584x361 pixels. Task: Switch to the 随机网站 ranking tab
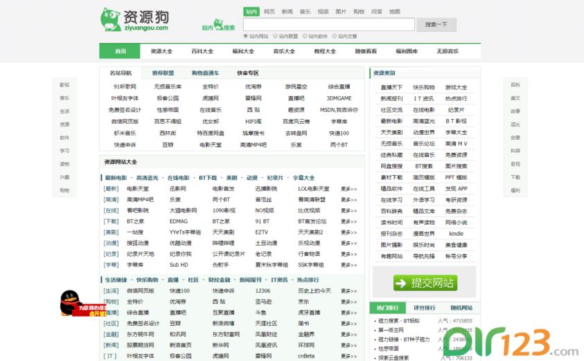[461, 308]
